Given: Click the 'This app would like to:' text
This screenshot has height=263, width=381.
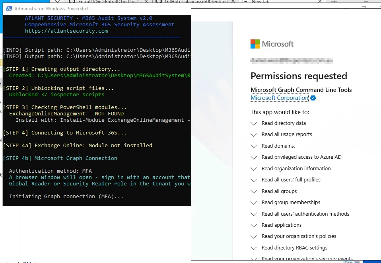Looking at the screenshot, I should pos(280,112).
